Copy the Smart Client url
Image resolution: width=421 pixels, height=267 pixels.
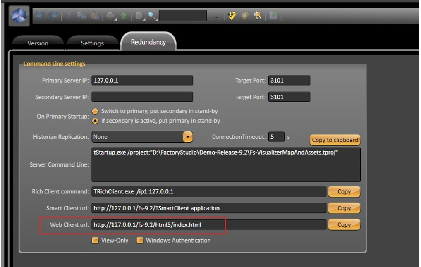pos(344,208)
